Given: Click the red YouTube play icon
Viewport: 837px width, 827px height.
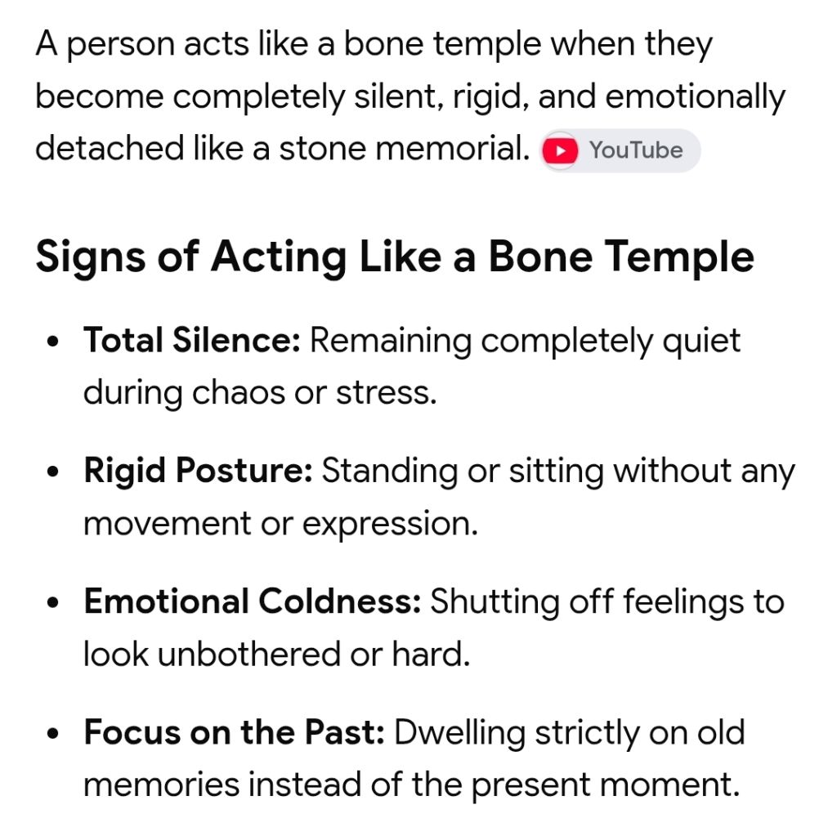Looking at the screenshot, I should pyautogui.click(x=559, y=150).
